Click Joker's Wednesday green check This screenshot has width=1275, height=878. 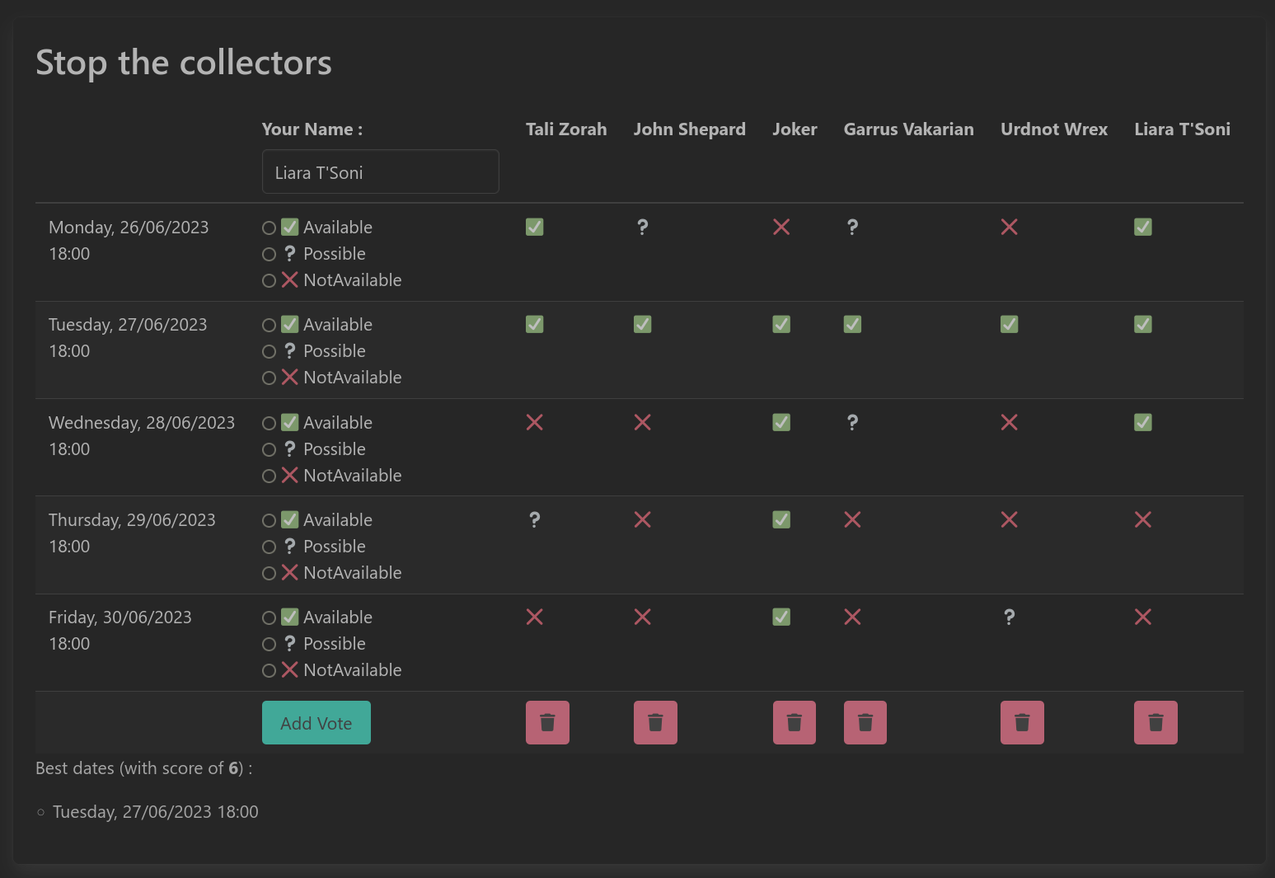781,422
